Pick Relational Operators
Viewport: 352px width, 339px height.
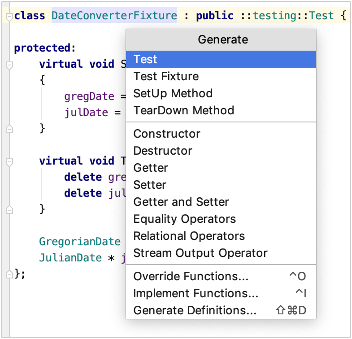click(221, 236)
